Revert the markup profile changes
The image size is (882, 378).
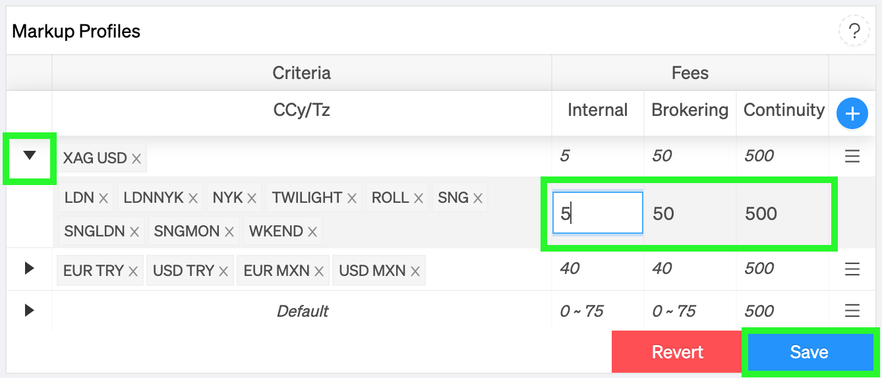[x=677, y=352]
